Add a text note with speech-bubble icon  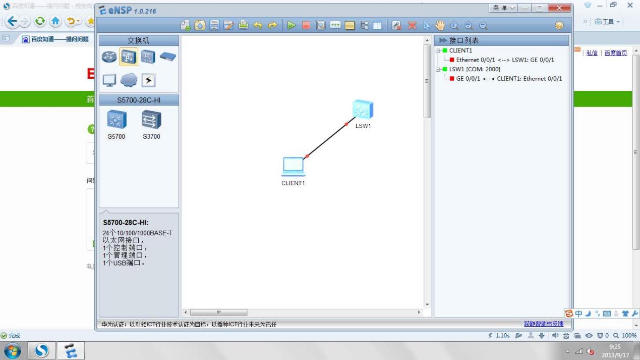click(x=335, y=25)
